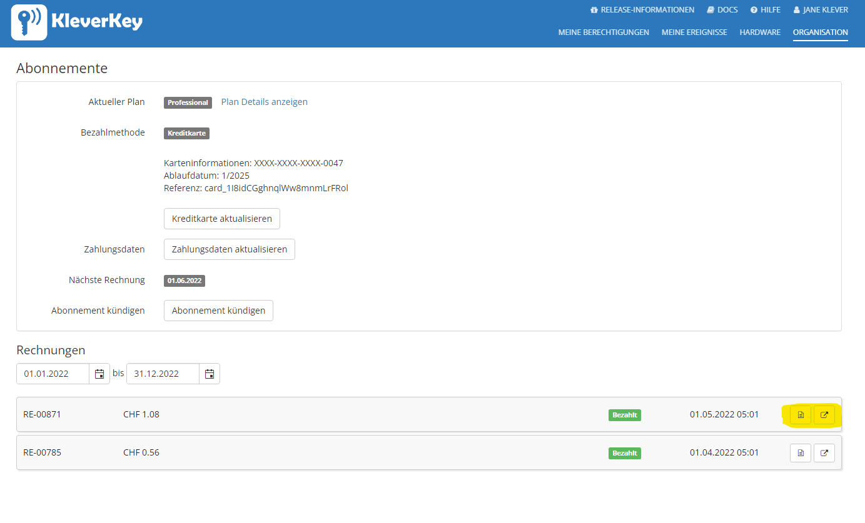Open invoice RE-00785 via the external link icon

coord(824,453)
